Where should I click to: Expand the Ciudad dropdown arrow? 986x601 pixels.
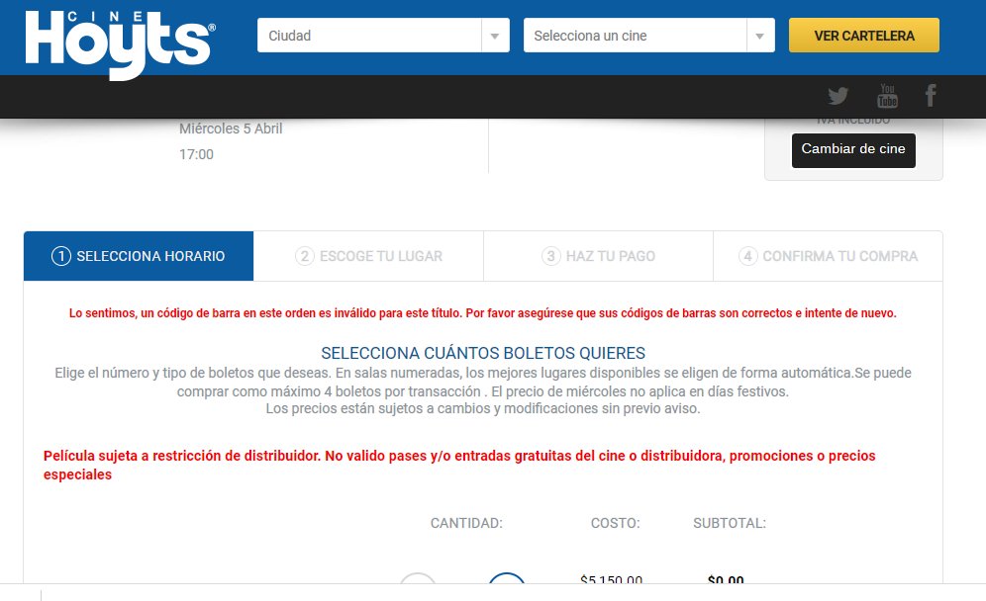click(495, 36)
